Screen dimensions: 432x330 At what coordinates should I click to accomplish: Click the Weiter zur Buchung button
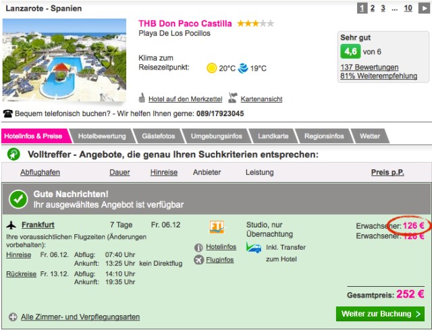coord(380,314)
